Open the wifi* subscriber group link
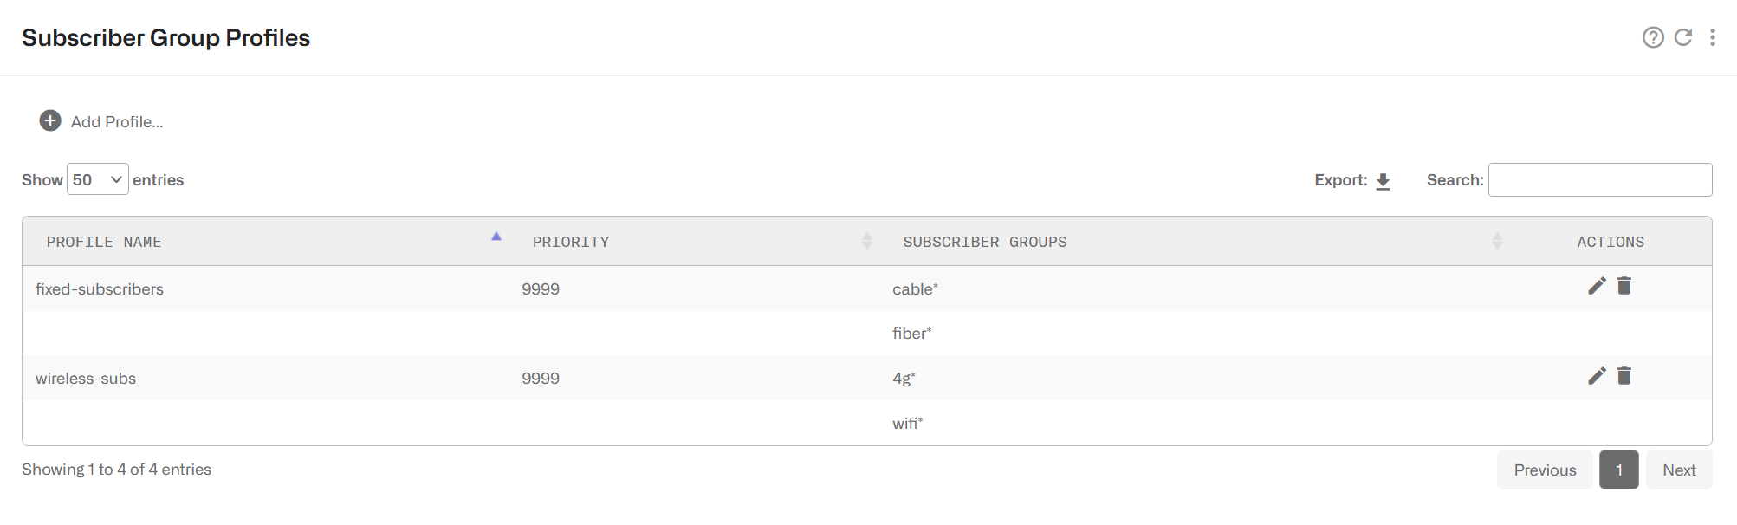 [x=907, y=422]
